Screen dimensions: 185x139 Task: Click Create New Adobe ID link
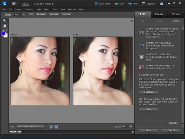click(43, 4)
